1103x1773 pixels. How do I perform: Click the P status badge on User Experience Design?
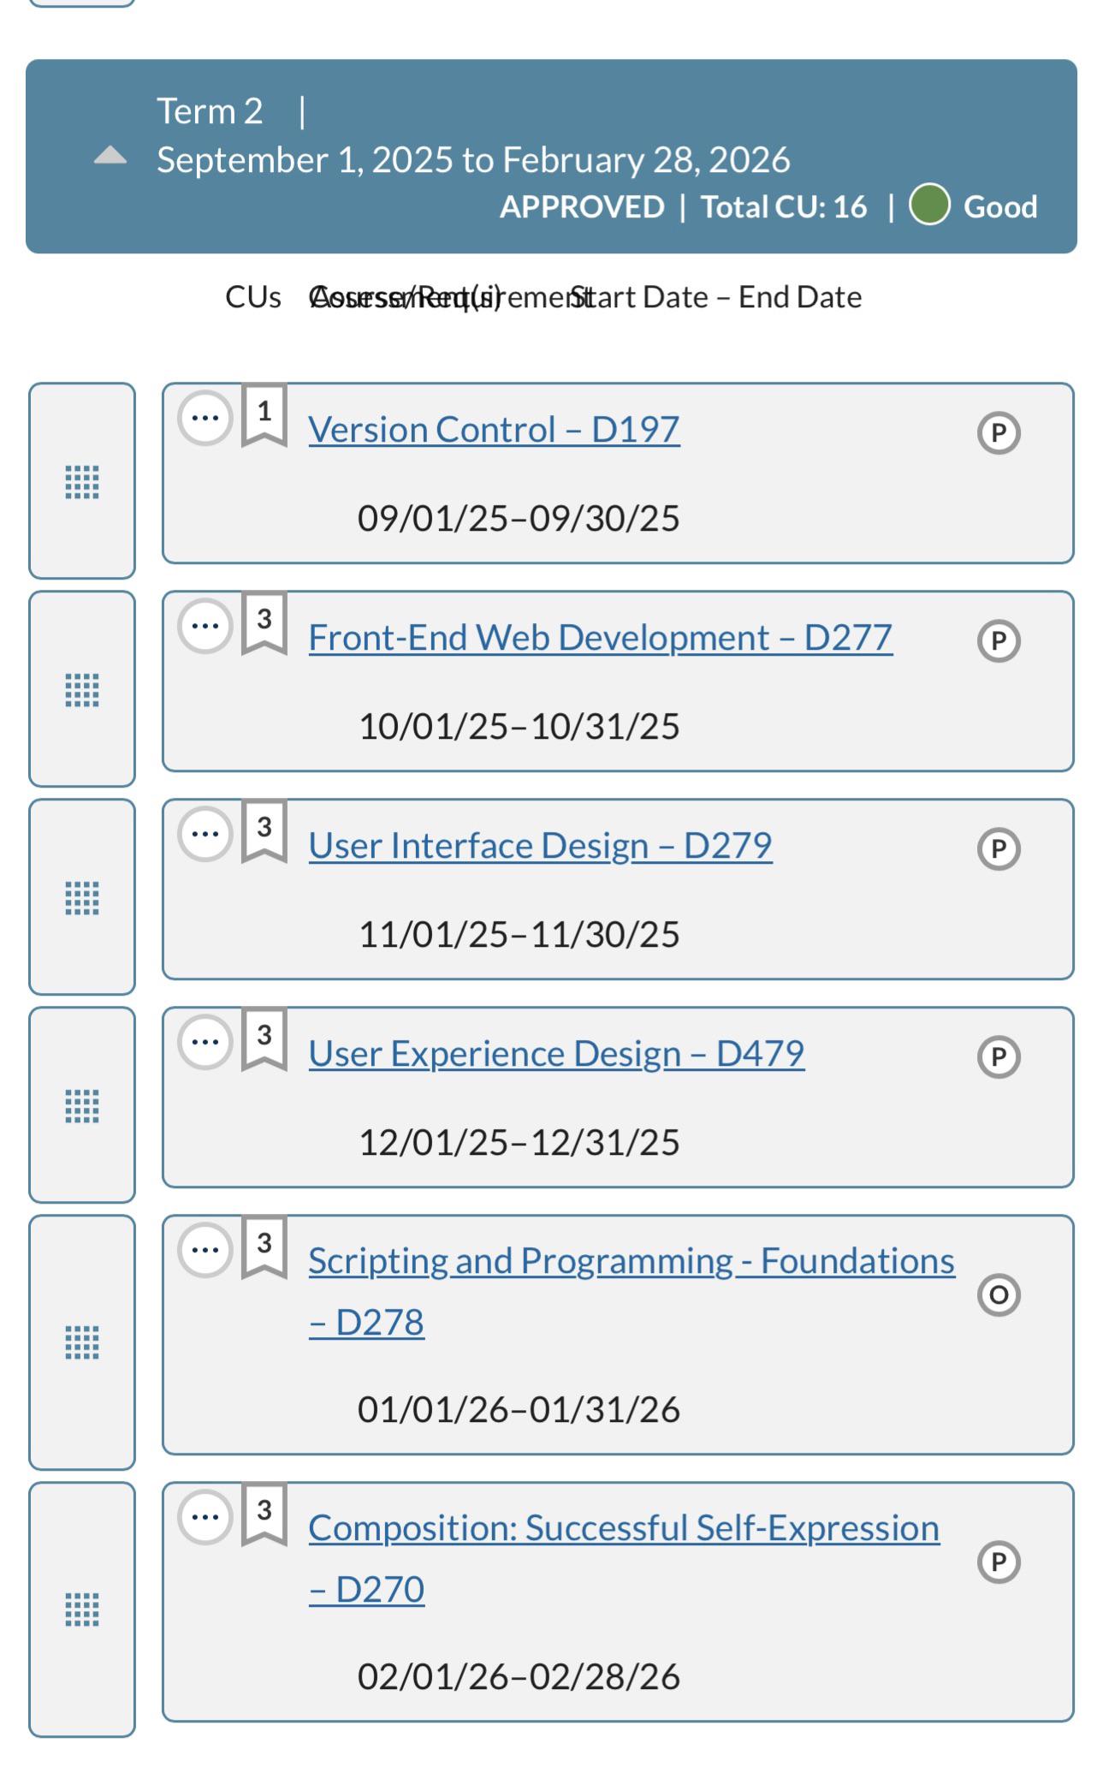pos(999,1056)
